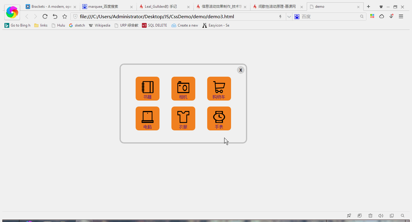412x222 pixels.
Task: Expand the address bar history dropdown arrow
Action: (289, 16)
